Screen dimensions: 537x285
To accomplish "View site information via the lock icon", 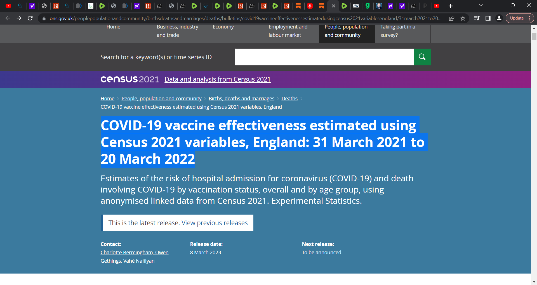I will [x=44, y=18].
